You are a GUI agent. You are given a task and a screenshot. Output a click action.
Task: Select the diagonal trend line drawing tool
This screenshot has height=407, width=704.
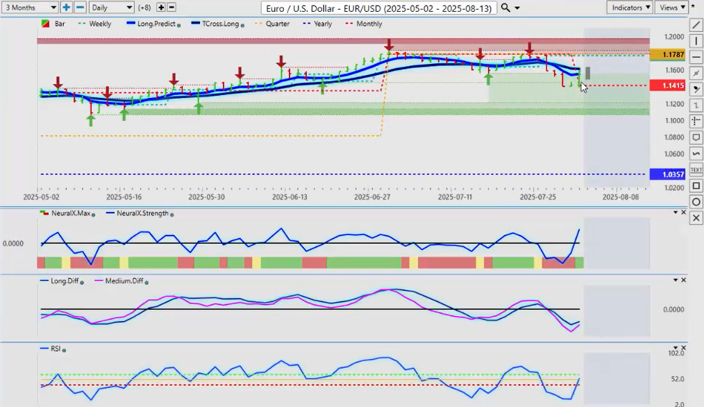696,25
